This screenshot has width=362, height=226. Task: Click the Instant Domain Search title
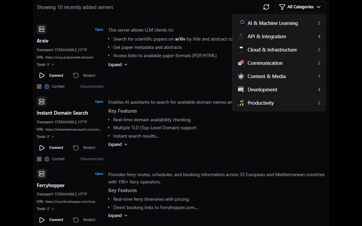pyautogui.click(x=62, y=113)
